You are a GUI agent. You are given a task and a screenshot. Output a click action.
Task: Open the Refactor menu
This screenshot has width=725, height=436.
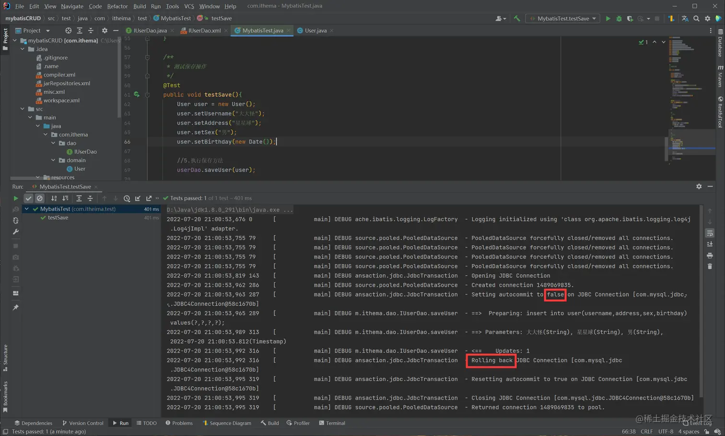click(117, 6)
